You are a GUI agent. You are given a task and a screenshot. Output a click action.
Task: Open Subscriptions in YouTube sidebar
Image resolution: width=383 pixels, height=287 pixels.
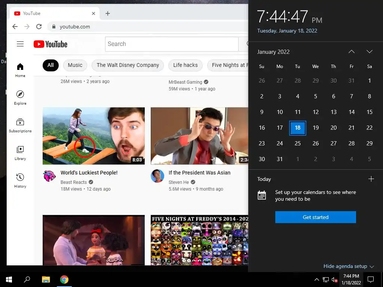pyautogui.click(x=20, y=126)
